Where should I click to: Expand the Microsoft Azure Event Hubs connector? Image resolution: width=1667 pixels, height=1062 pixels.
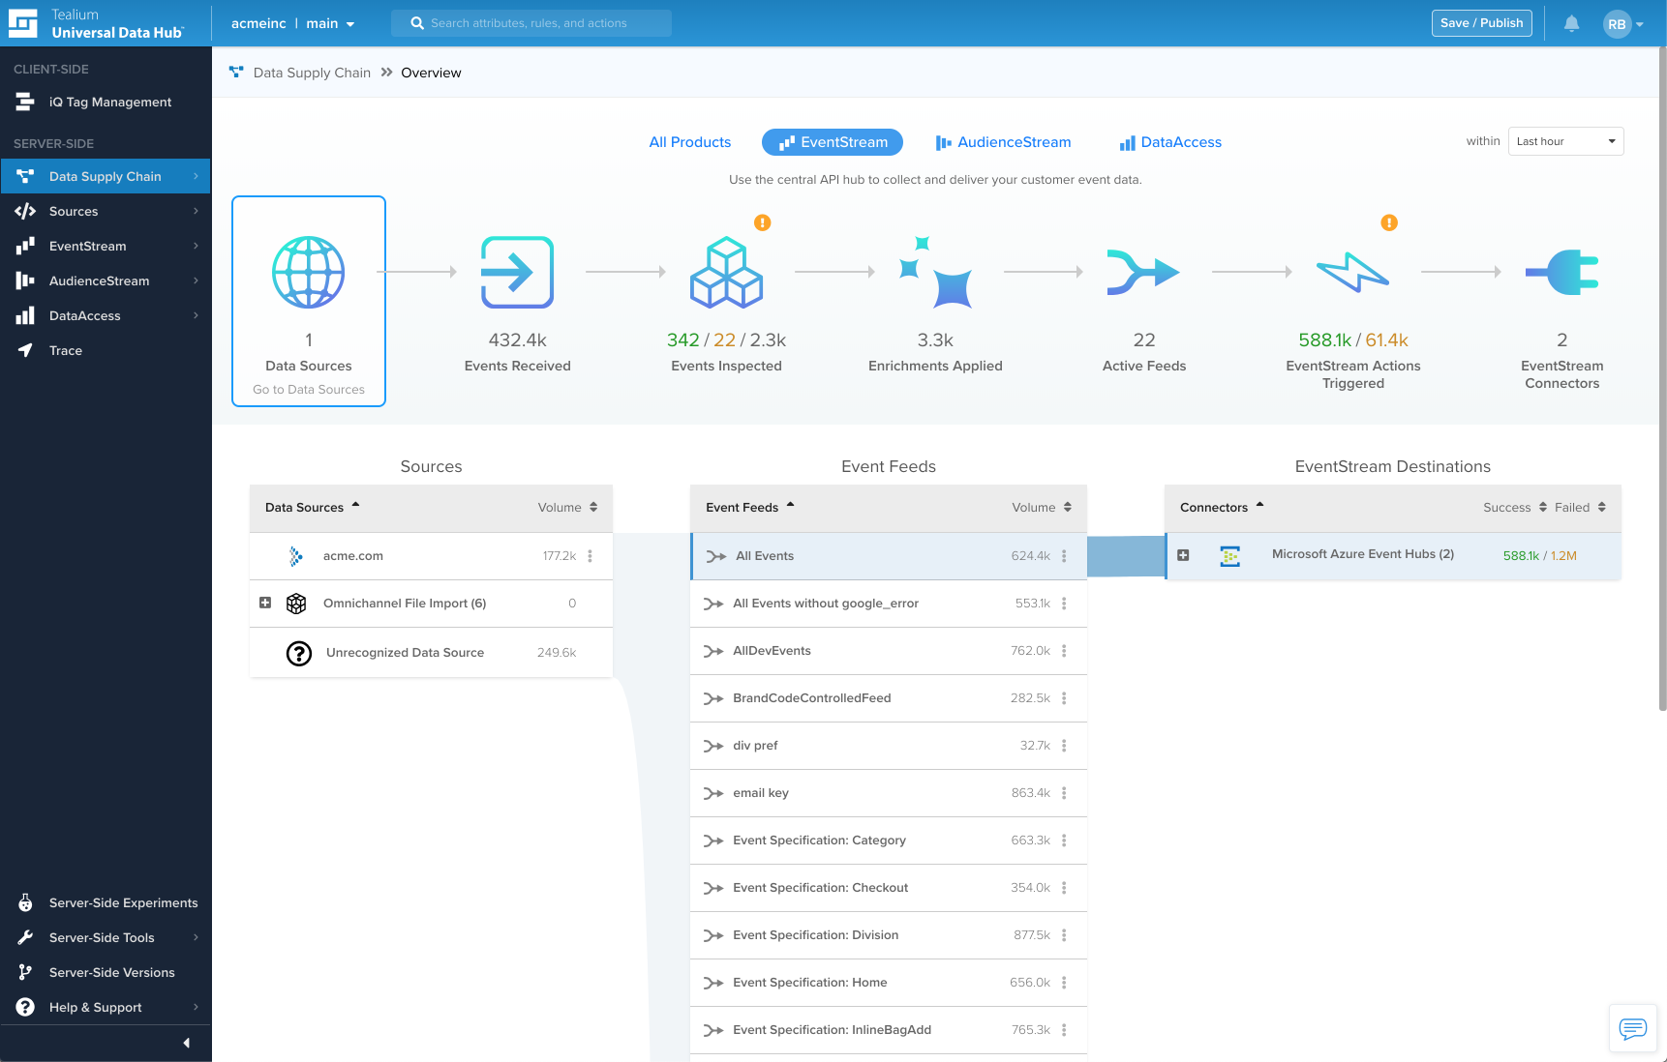click(x=1183, y=556)
